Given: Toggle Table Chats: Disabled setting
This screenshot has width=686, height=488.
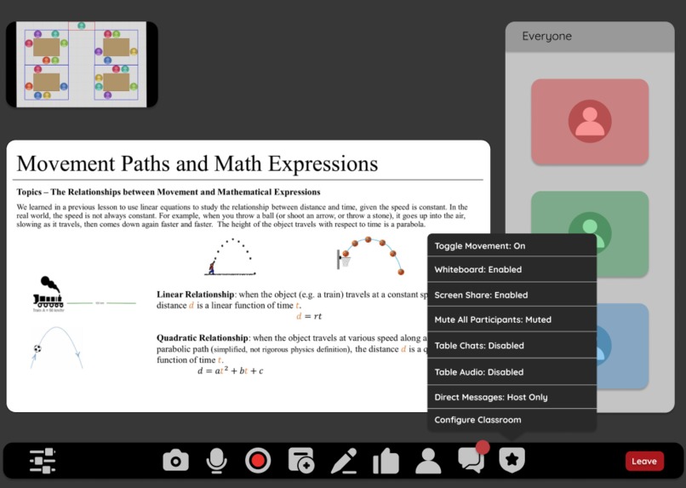Looking at the screenshot, I should pyautogui.click(x=512, y=345).
